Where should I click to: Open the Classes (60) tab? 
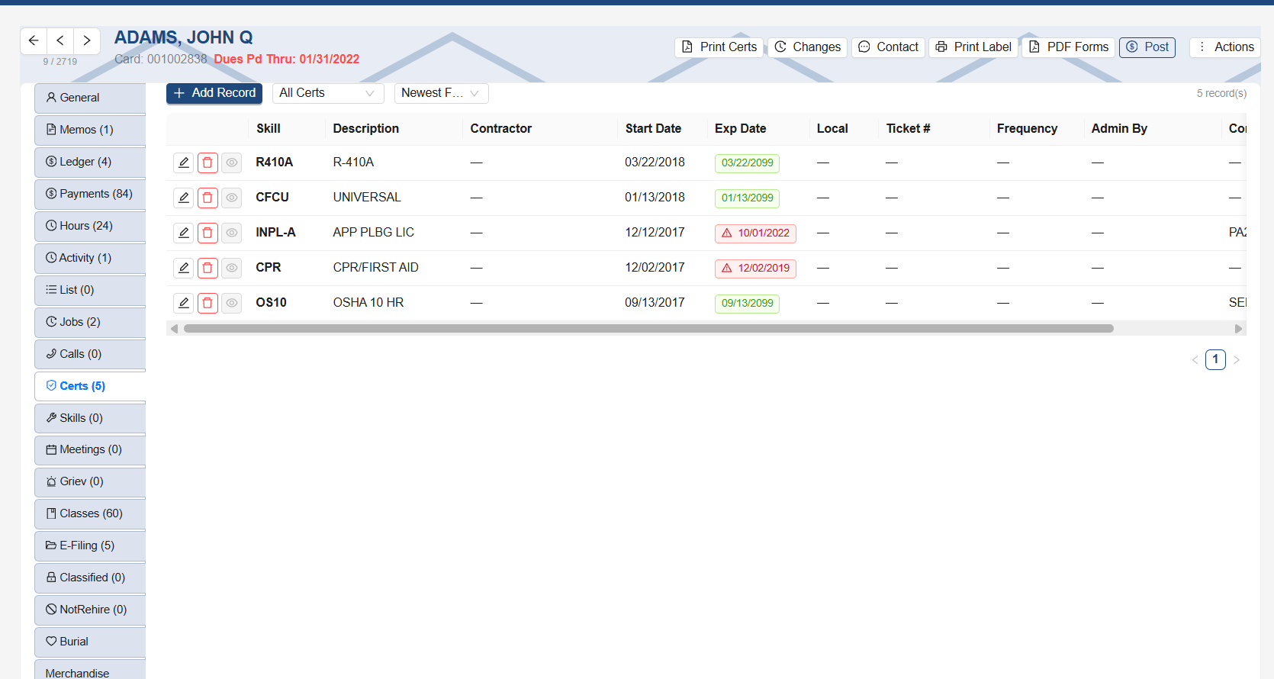90,514
